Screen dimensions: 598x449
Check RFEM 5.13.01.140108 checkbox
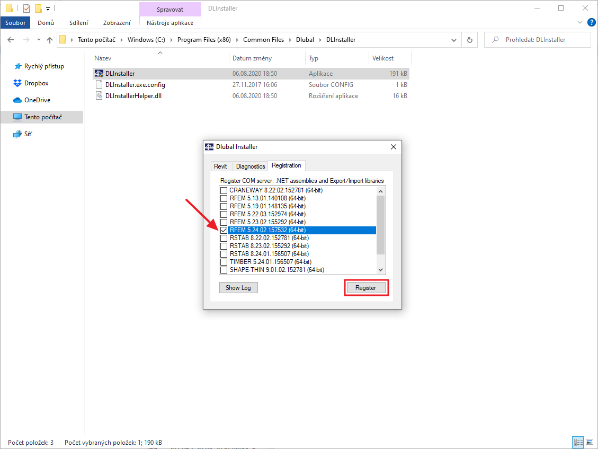coord(224,198)
